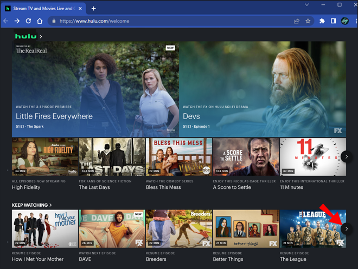Click 'Watch the FX on Hulu Sci-Fi Drama' caption

click(215, 107)
